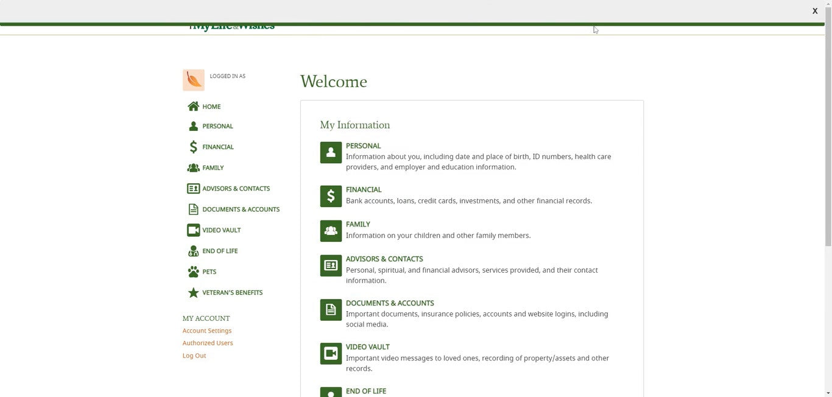Select the Video Vault camera icon in sidebar
This screenshot has height=397, width=832.
(193, 230)
